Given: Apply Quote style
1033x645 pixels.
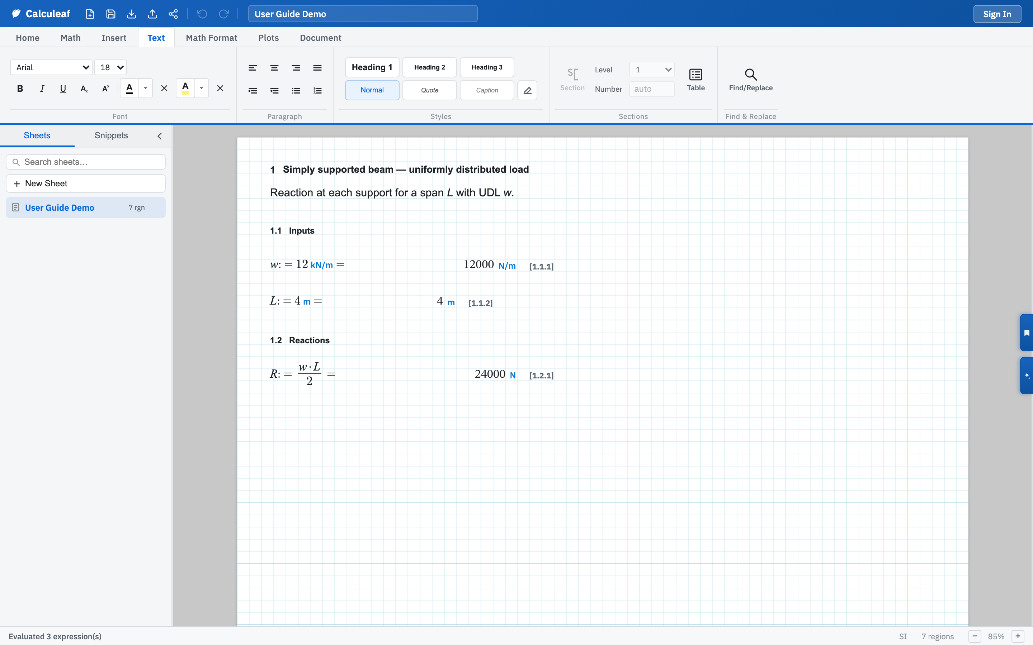Looking at the screenshot, I should click(429, 90).
